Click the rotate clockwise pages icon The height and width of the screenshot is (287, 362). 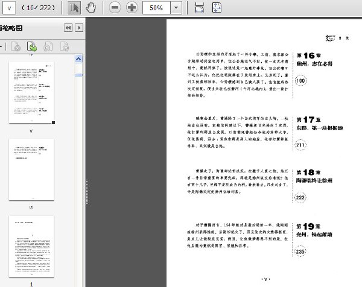[x=65, y=46]
